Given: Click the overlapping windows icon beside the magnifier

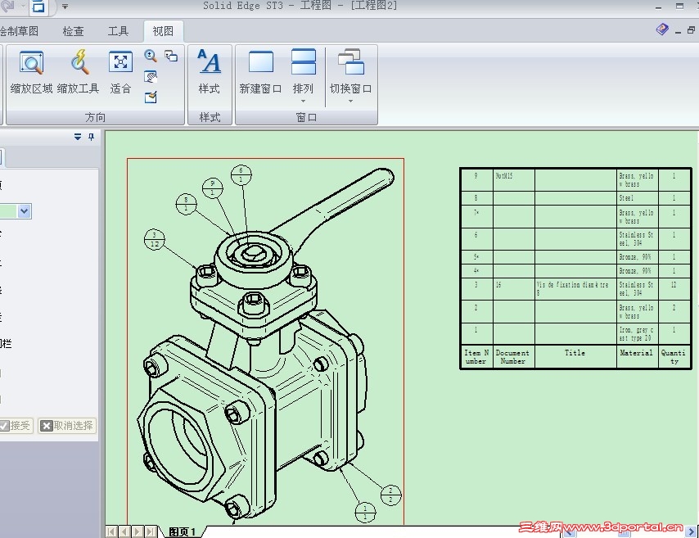Looking at the screenshot, I should tap(171, 56).
